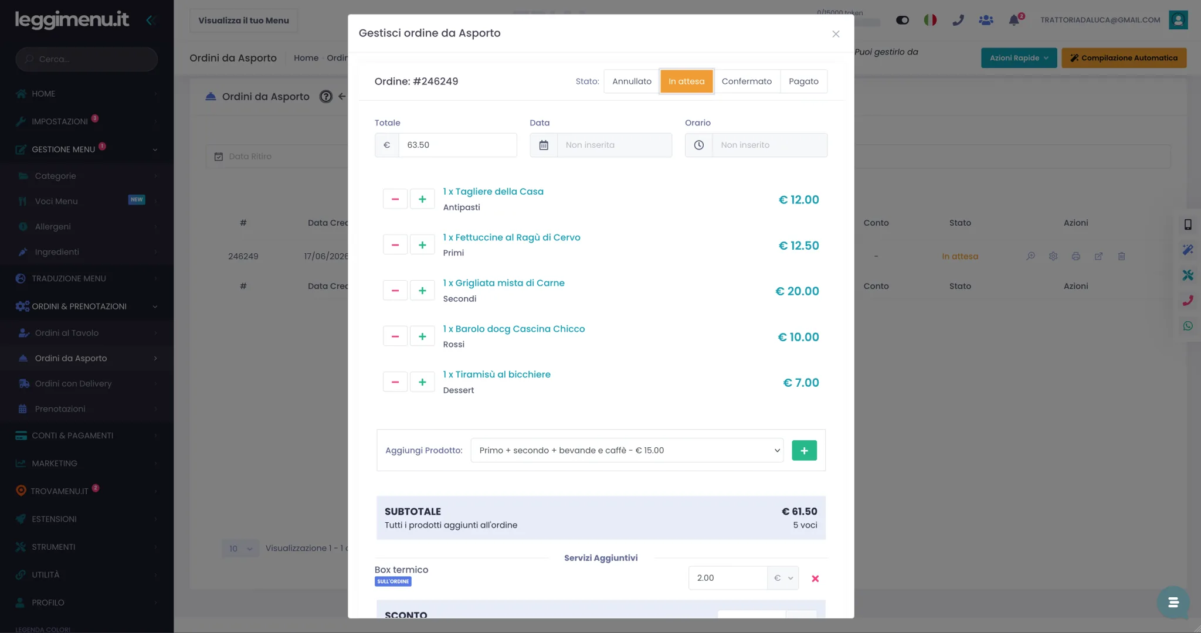Click the Italian flag language icon
The height and width of the screenshot is (633, 1201).
pos(930,20)
